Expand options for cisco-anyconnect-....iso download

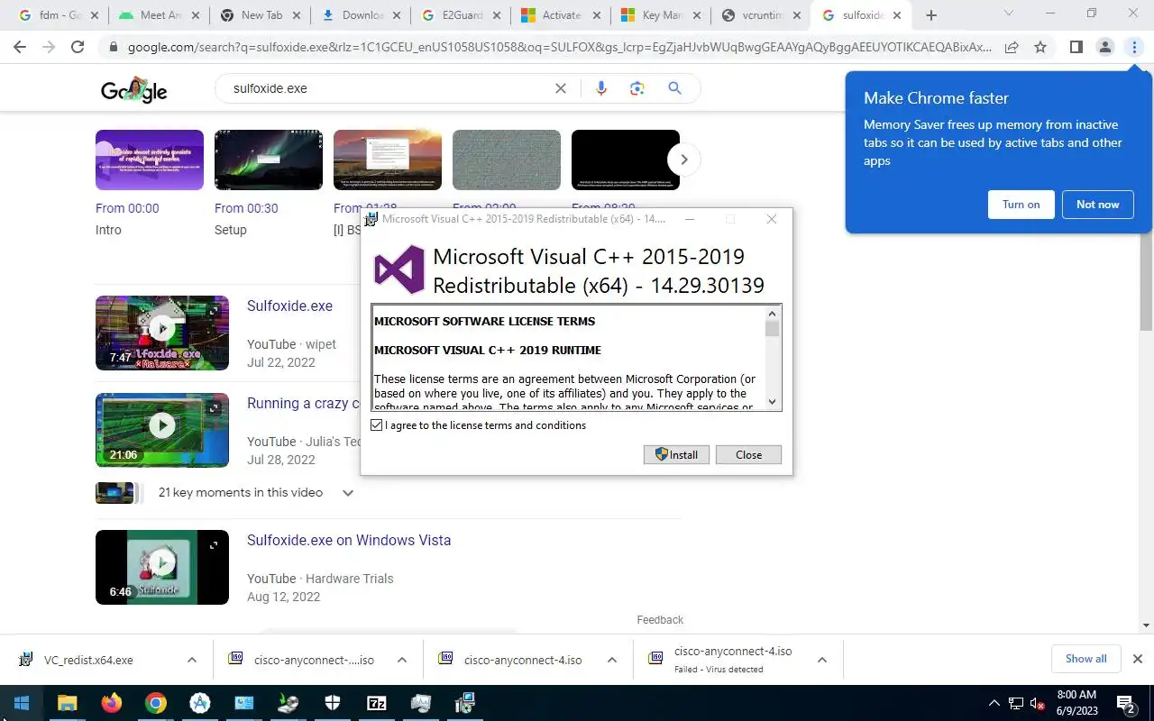[401, 661]
